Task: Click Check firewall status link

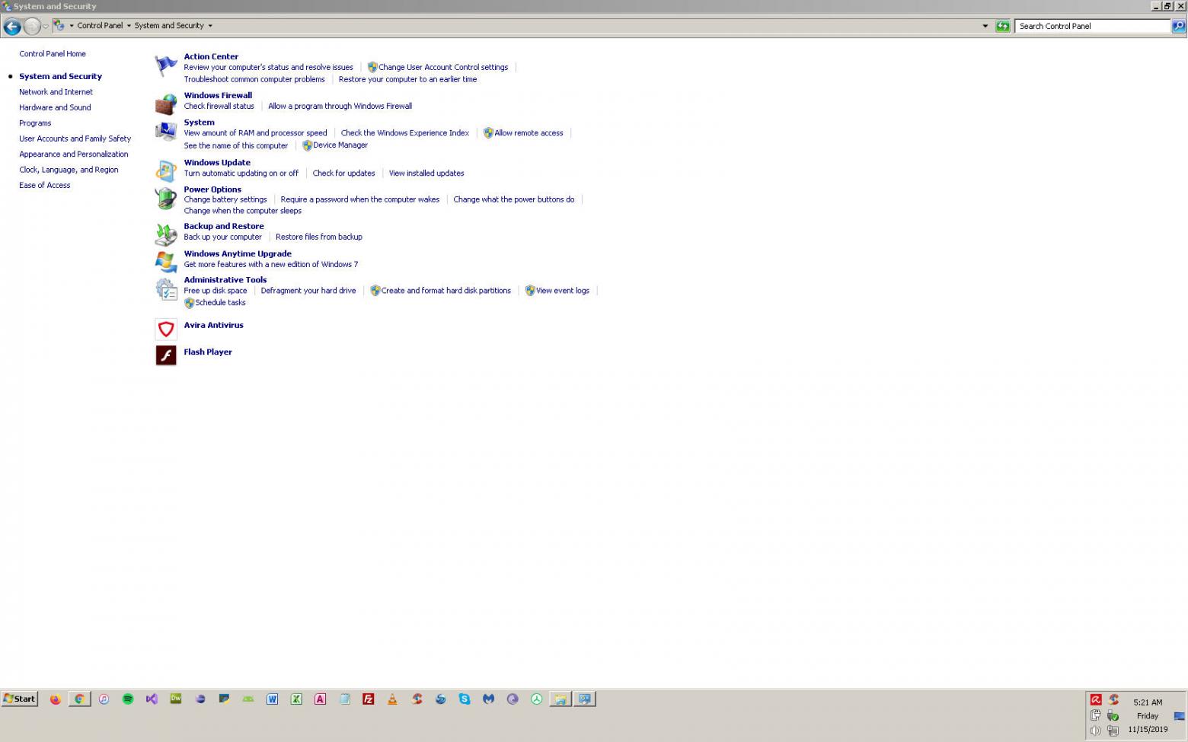Action: pyautogui.click(x=219, y=107)
